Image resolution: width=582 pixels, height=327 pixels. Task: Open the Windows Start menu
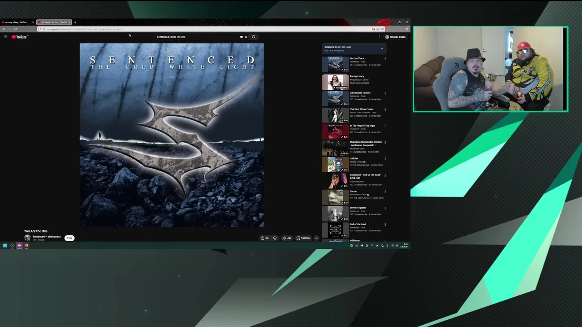[5, 246]
